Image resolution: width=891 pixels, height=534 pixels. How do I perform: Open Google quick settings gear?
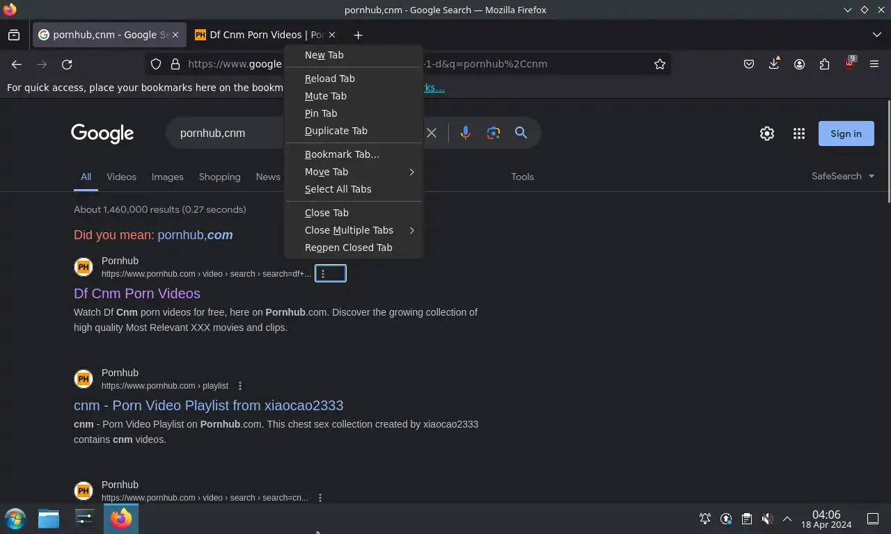(767, 133)
